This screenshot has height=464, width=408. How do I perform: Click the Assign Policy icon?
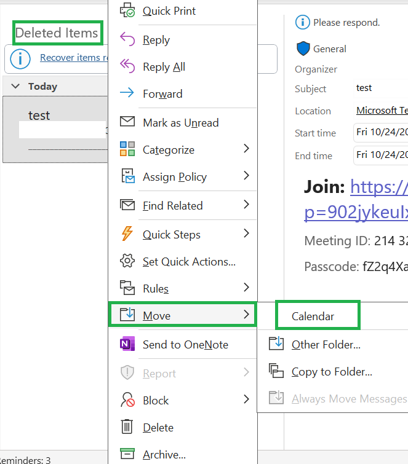[x=128, y=176]
